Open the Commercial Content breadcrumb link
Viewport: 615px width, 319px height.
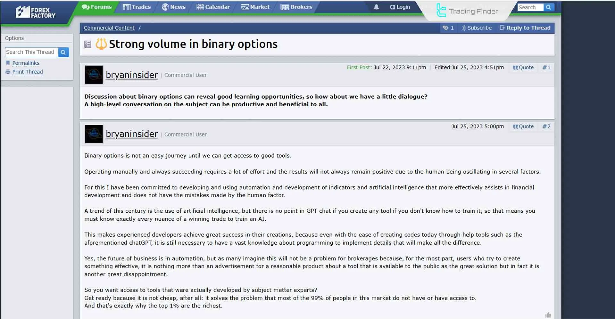(x=109, y=28)
